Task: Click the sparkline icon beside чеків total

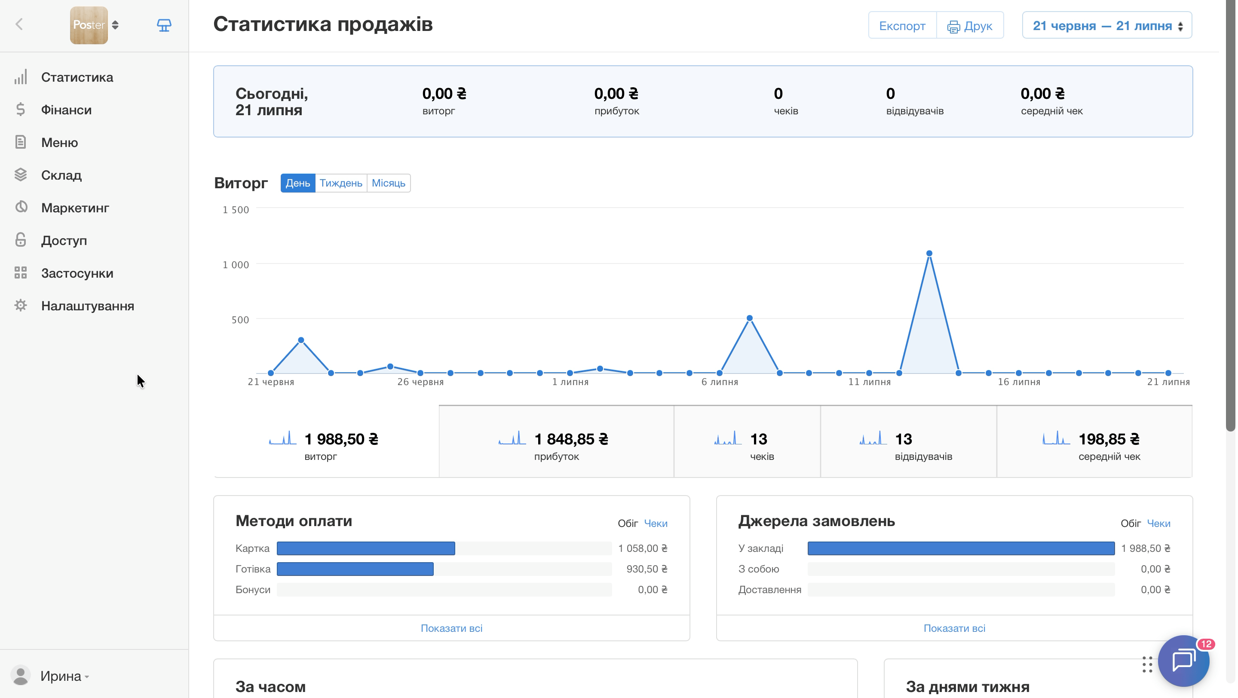Action: tap(728, 438)
